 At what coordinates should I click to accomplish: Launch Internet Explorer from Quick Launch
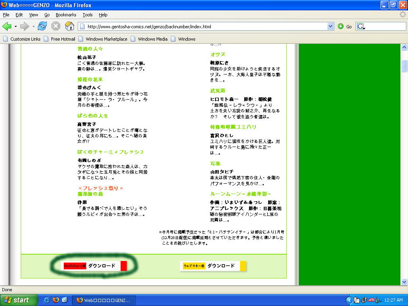47,300
